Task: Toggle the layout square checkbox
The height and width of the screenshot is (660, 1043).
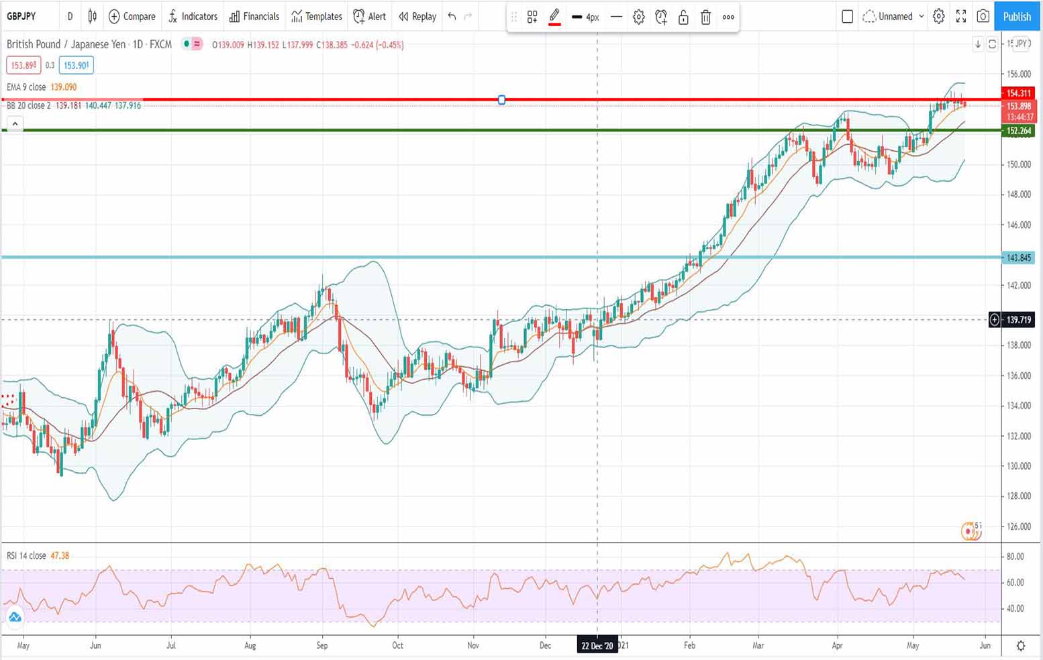Action: (x=847, y=17)
